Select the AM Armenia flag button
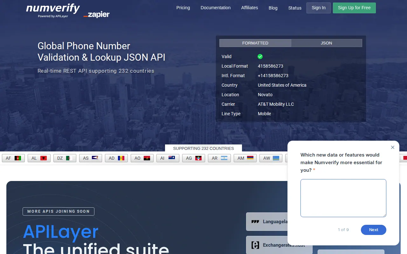The height and width of the screenshot is (254, 407). 245,158
